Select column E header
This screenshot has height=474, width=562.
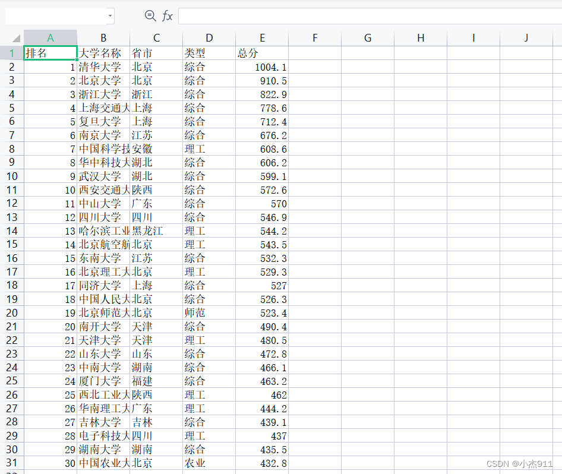click(x=262, y=37)
